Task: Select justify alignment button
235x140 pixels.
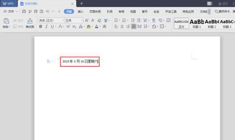Action: 134,26
